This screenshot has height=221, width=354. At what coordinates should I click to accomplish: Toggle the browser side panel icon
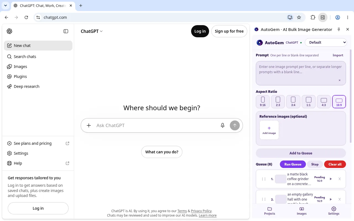pos(323,17)
